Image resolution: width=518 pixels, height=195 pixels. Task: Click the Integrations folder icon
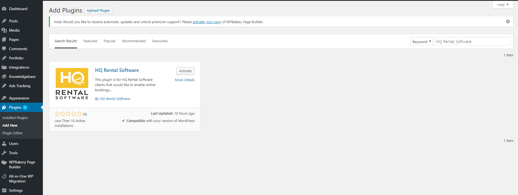click(x=4, y=67)
